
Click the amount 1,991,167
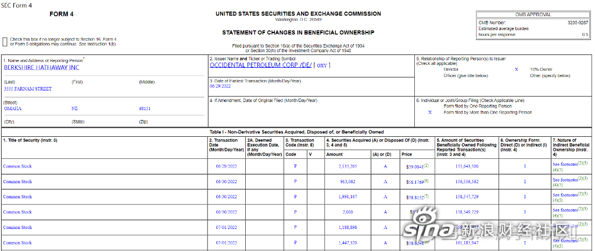point(347,197)
